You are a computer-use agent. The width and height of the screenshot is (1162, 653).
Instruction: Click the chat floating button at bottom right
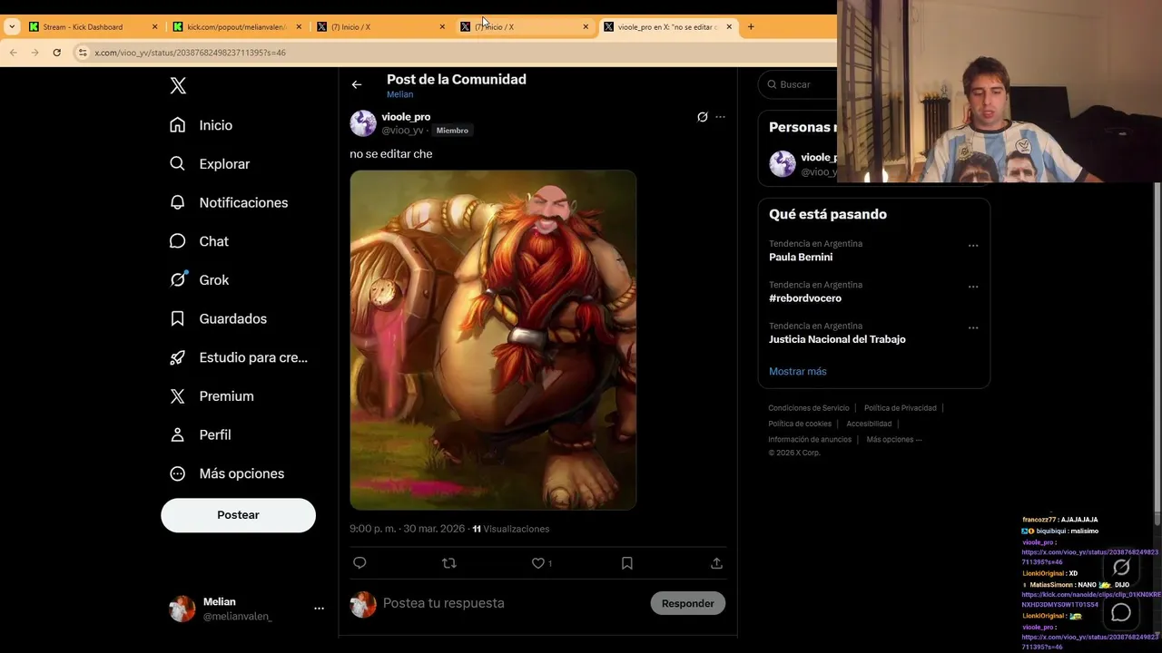click(x=1121, y=612)
